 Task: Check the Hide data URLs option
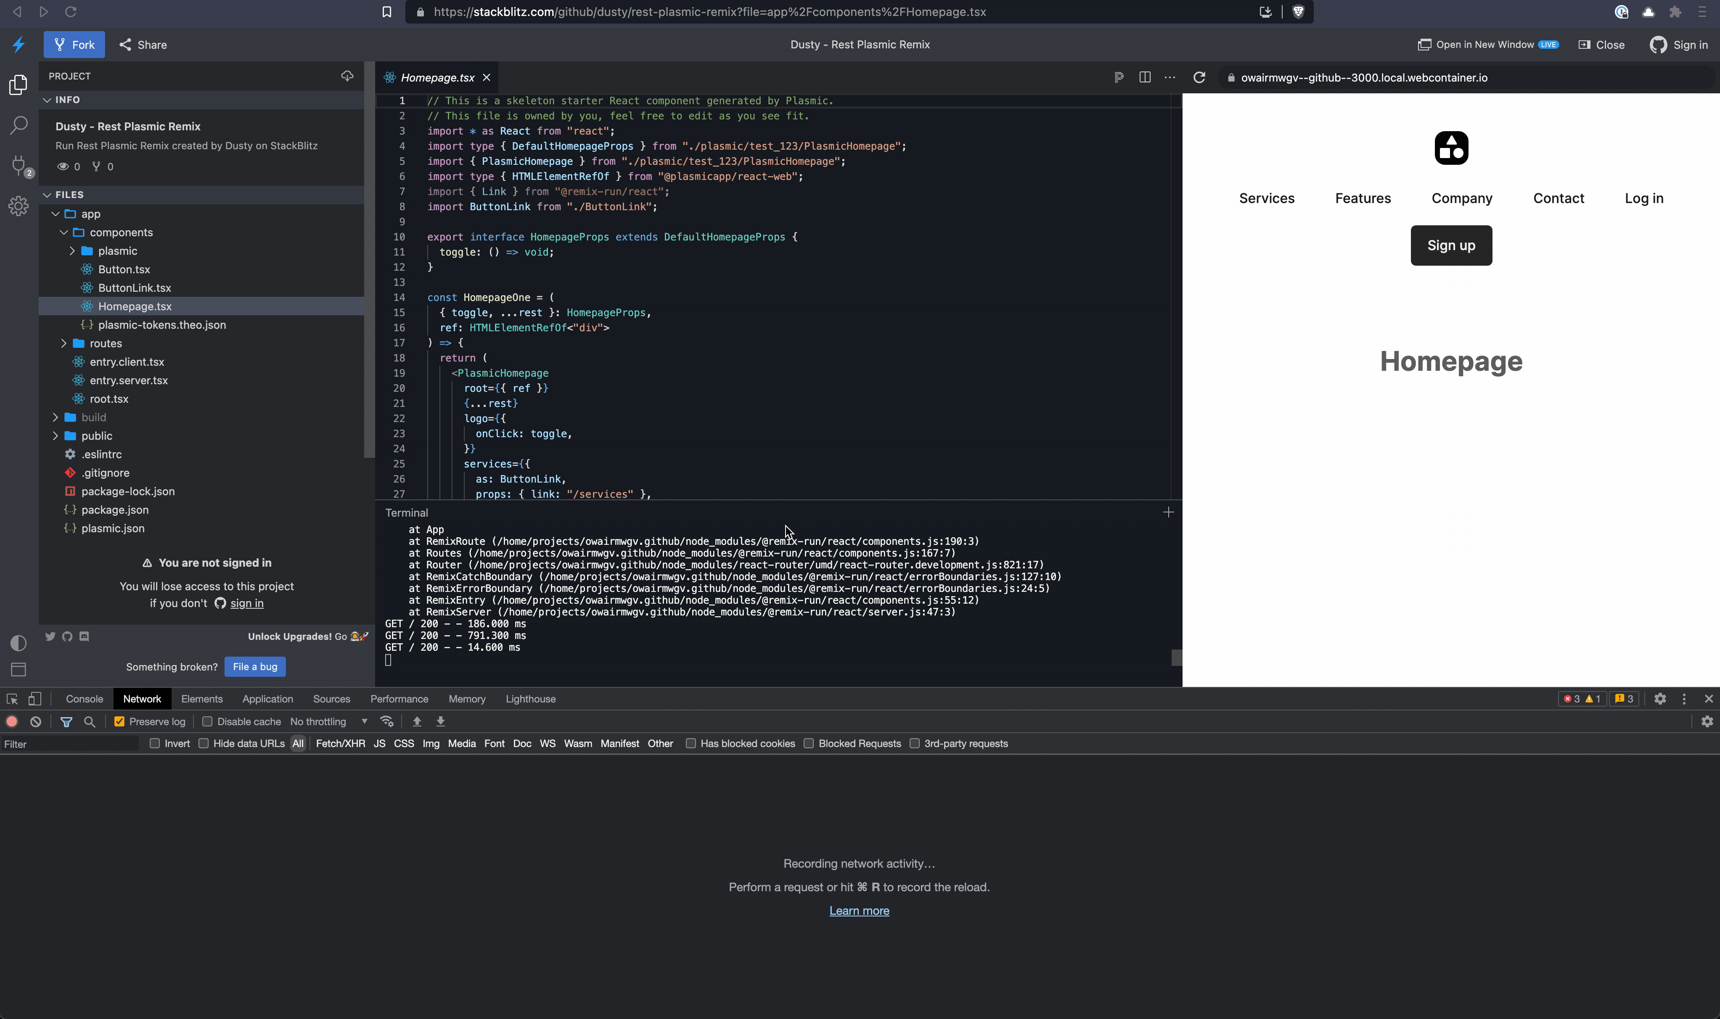tap(204, 744)
